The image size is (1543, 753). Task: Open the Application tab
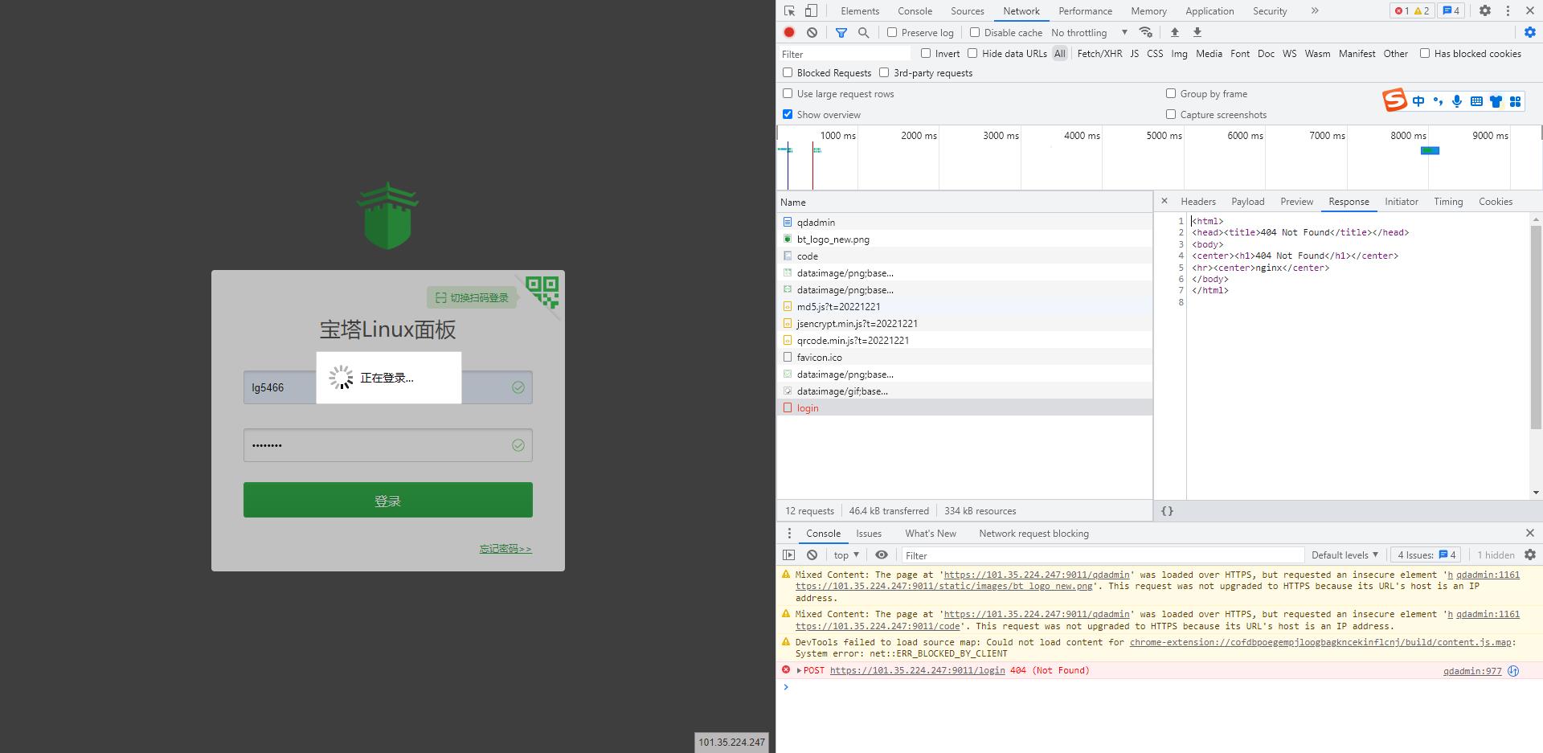coord(1209,11)
